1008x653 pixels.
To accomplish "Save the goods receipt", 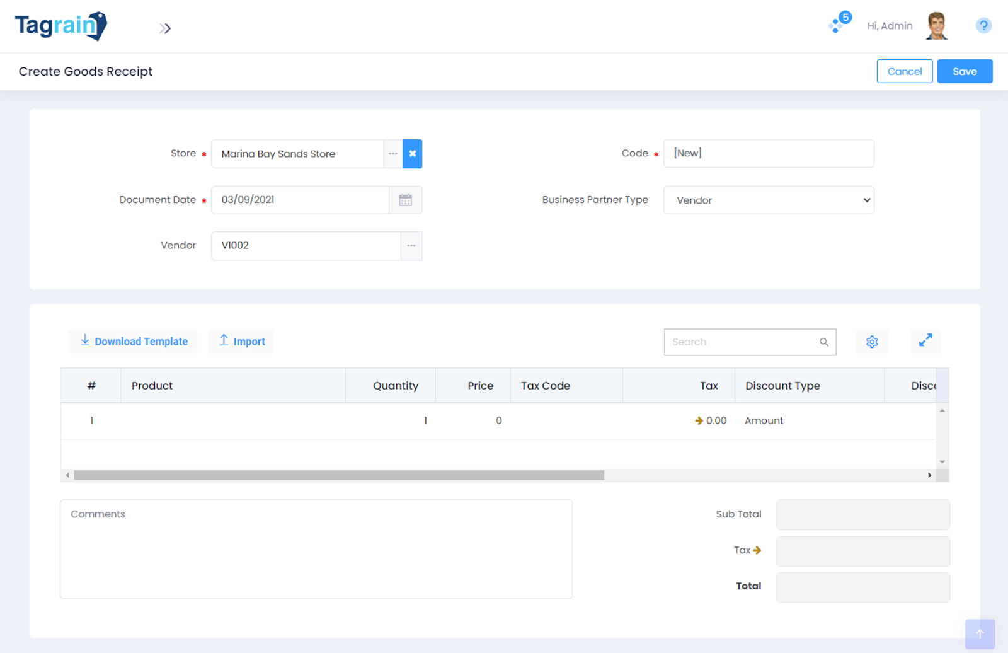I will pyautogui.click(x=964, y=71).
